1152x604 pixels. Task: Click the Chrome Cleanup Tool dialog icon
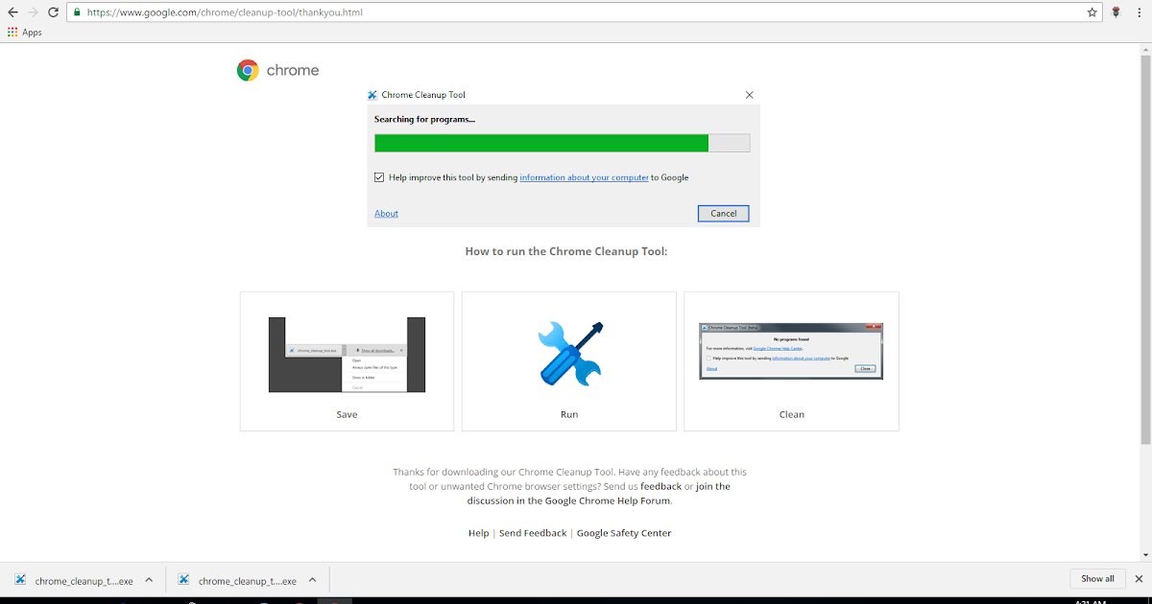[372, 94]
